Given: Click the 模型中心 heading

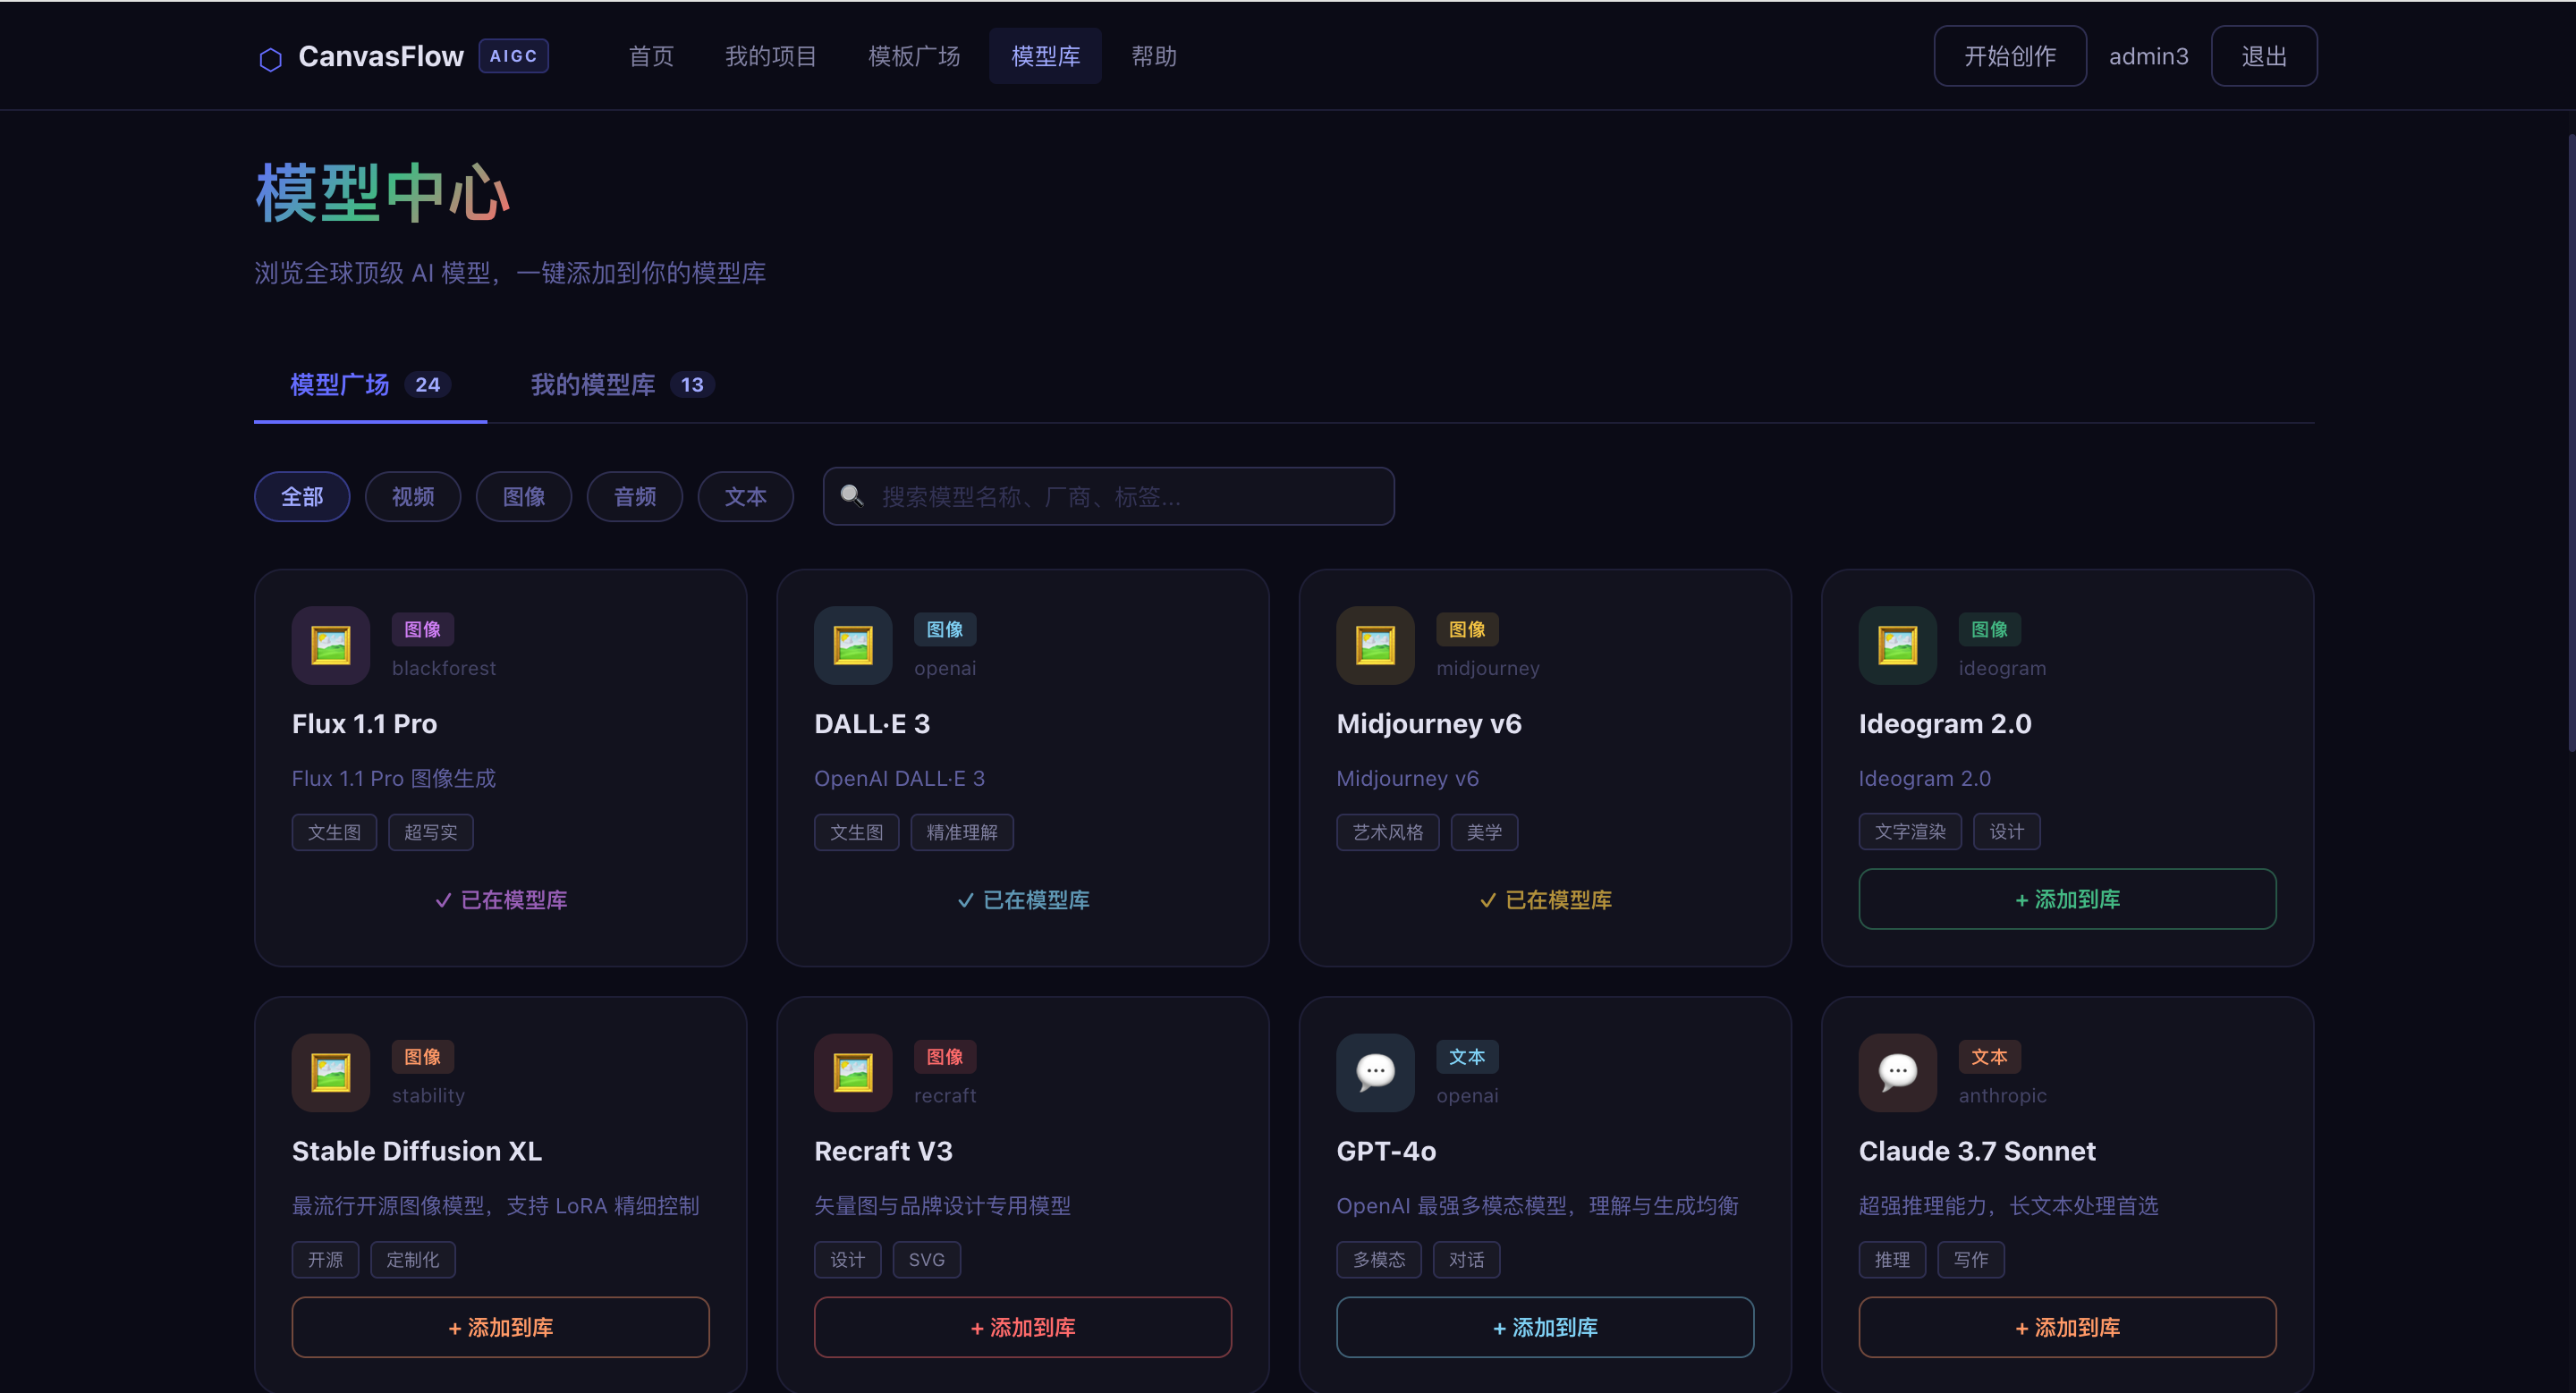Looking at the screenshot, I should tap(382, 193).
